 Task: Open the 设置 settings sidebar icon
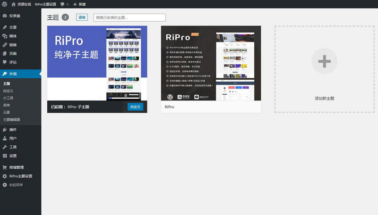point(5,156)
